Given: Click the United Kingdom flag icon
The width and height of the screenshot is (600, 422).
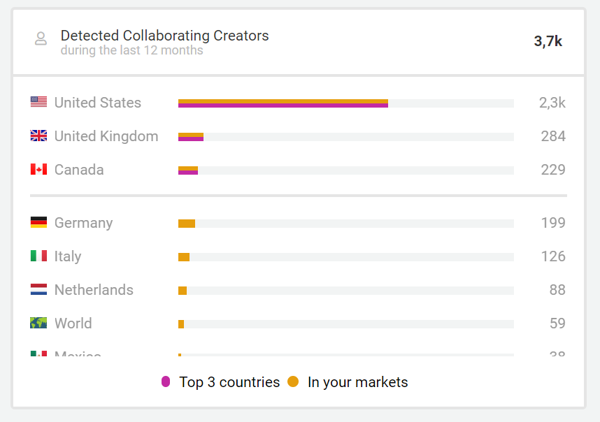Looking at the screenshot, I should click(x=38, y=136).
